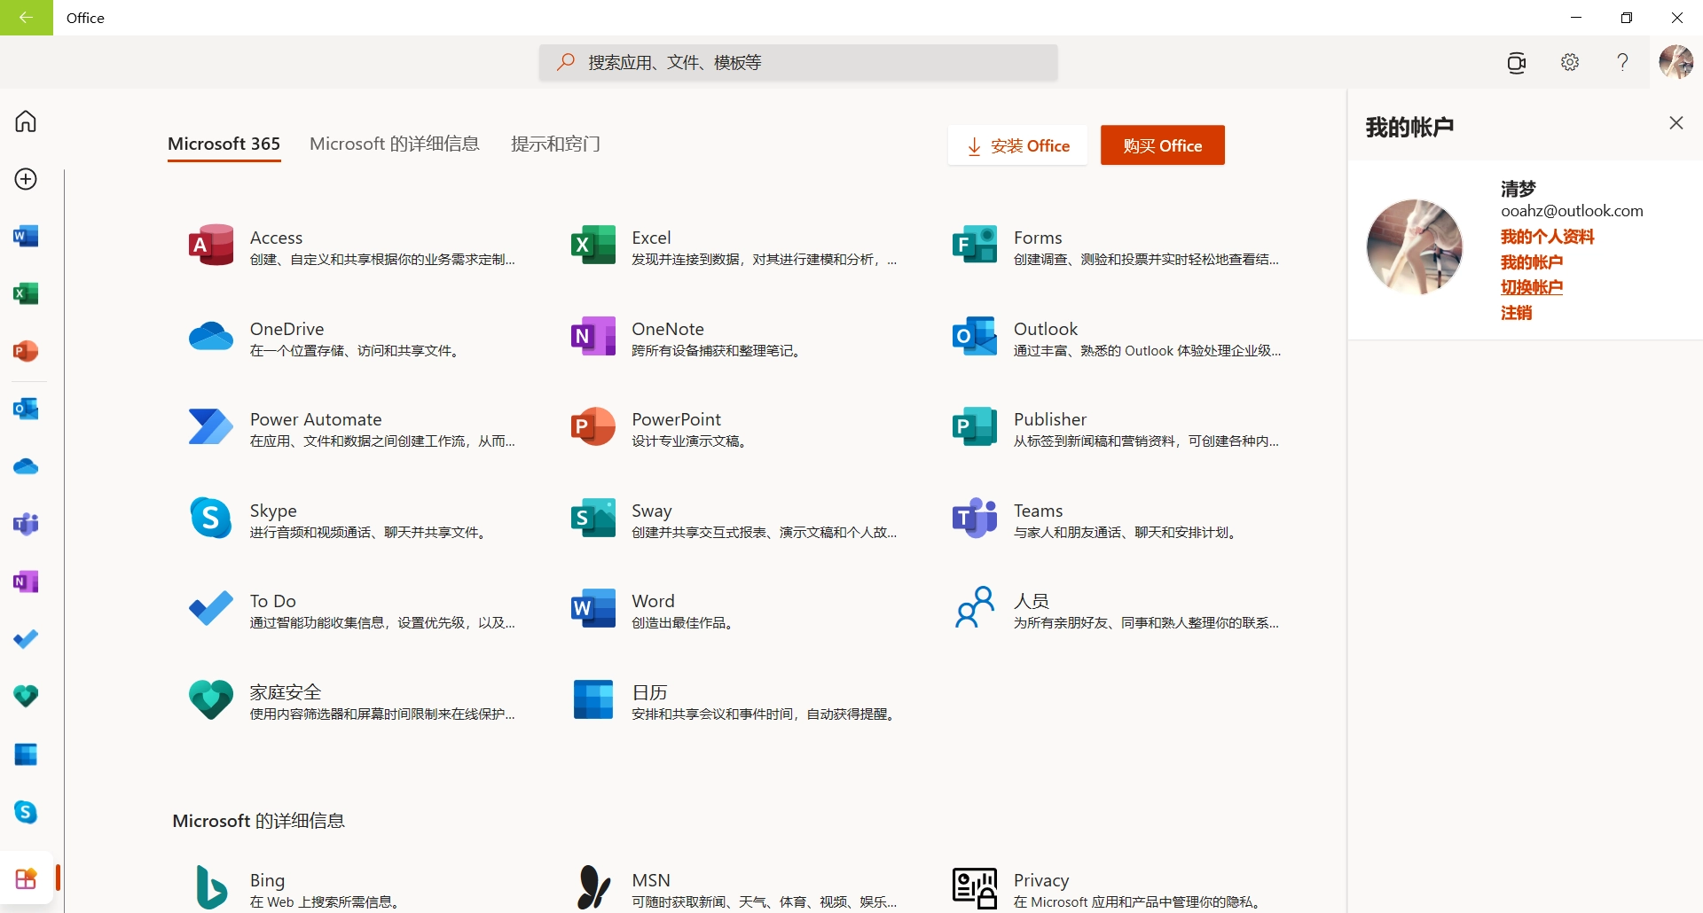Open Outlook from the left sidebar
The height and width of the screenshot is (913, 1703).
(x=26, y=409)
